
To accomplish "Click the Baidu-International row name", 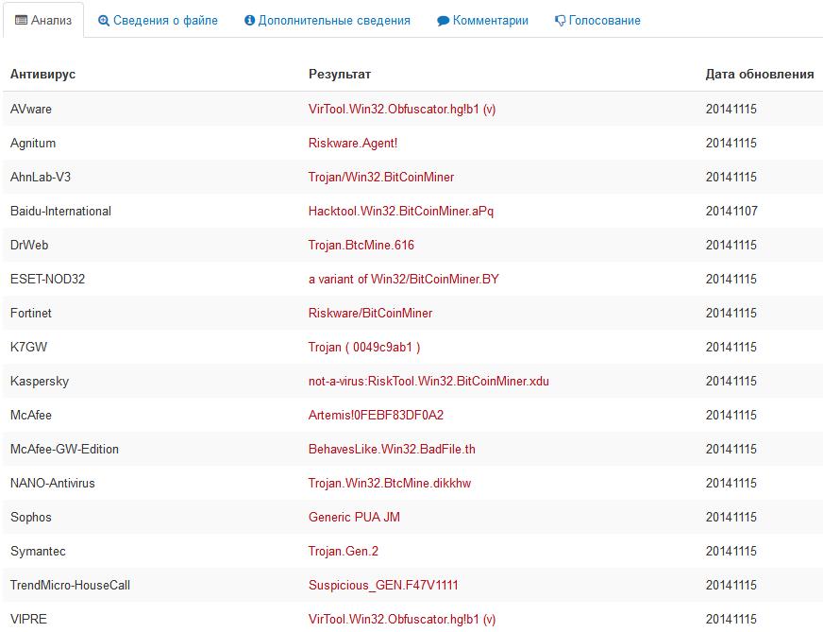I will pos(61,212).
